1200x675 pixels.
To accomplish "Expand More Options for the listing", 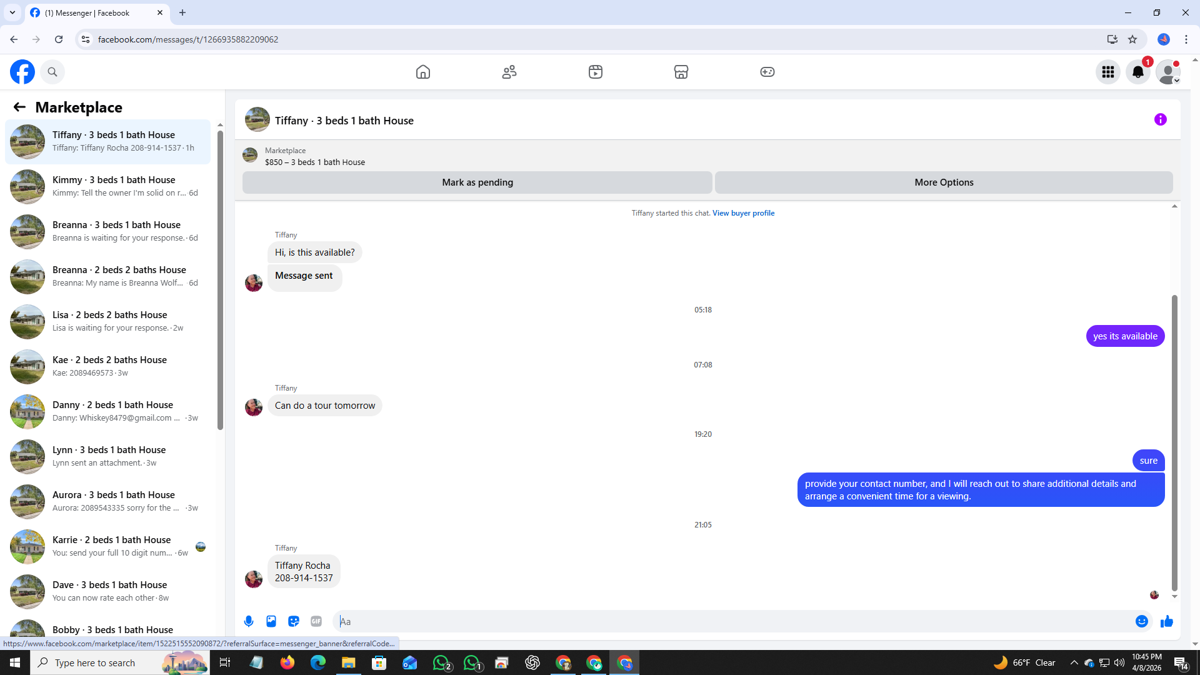I will click(x=943, y=182).
